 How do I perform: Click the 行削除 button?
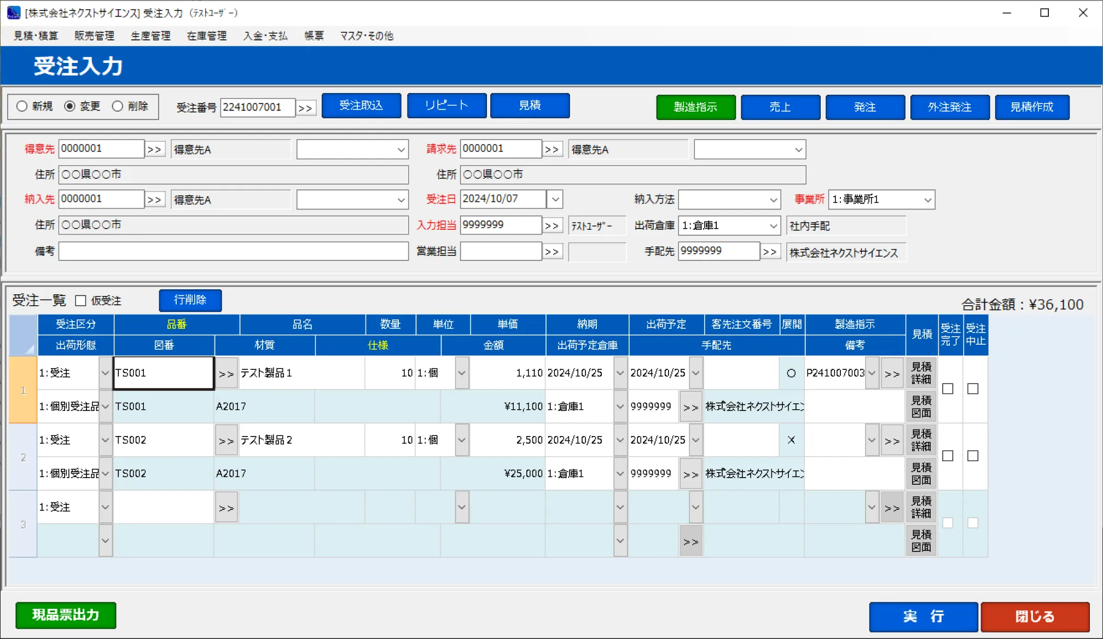coord(190,300)
